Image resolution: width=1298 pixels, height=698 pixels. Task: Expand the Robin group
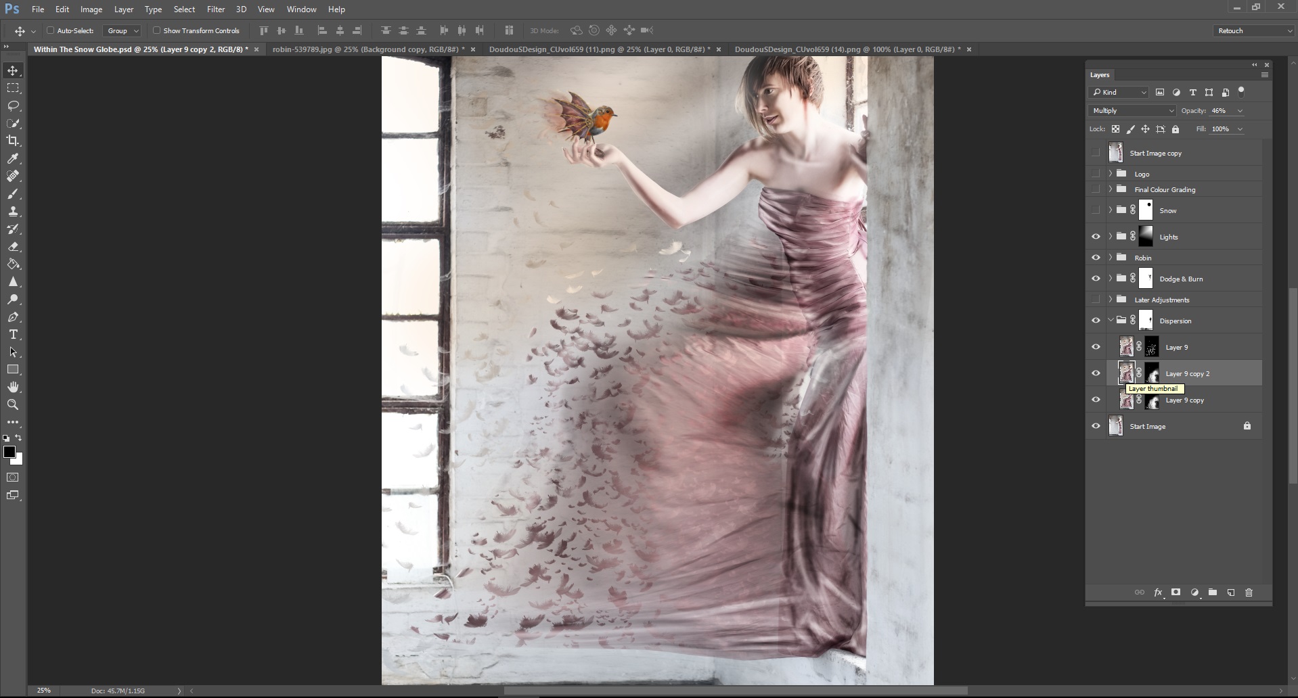click(x=1110, y=258)
